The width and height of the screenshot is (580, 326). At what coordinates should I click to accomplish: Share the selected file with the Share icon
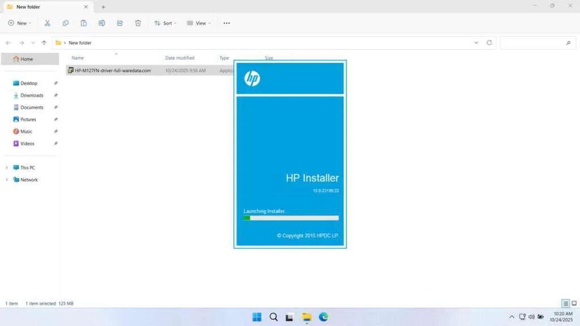click(x=120, y=23)
